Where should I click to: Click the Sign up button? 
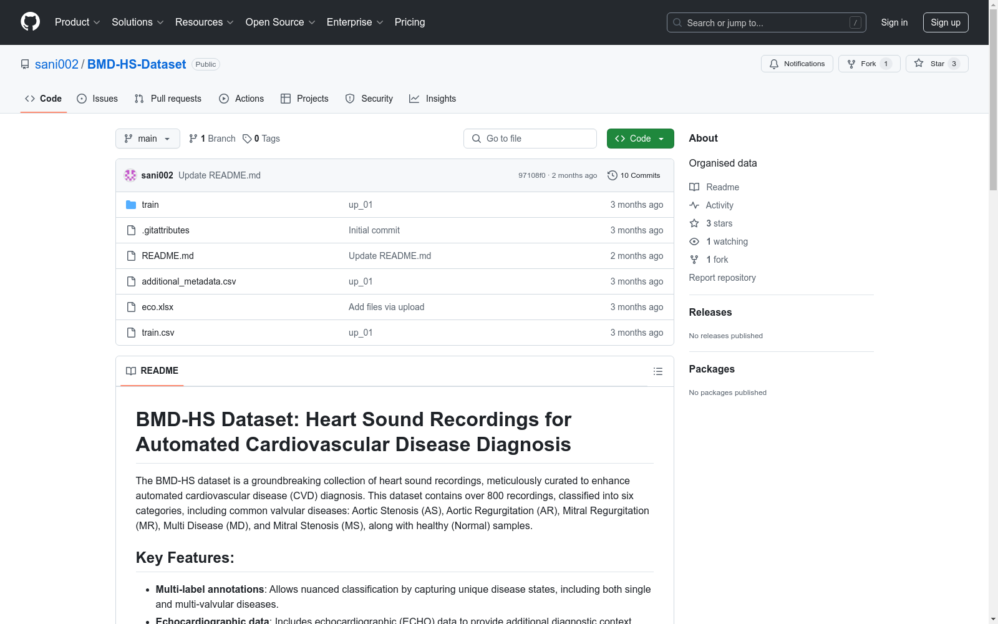click(946, 22)
